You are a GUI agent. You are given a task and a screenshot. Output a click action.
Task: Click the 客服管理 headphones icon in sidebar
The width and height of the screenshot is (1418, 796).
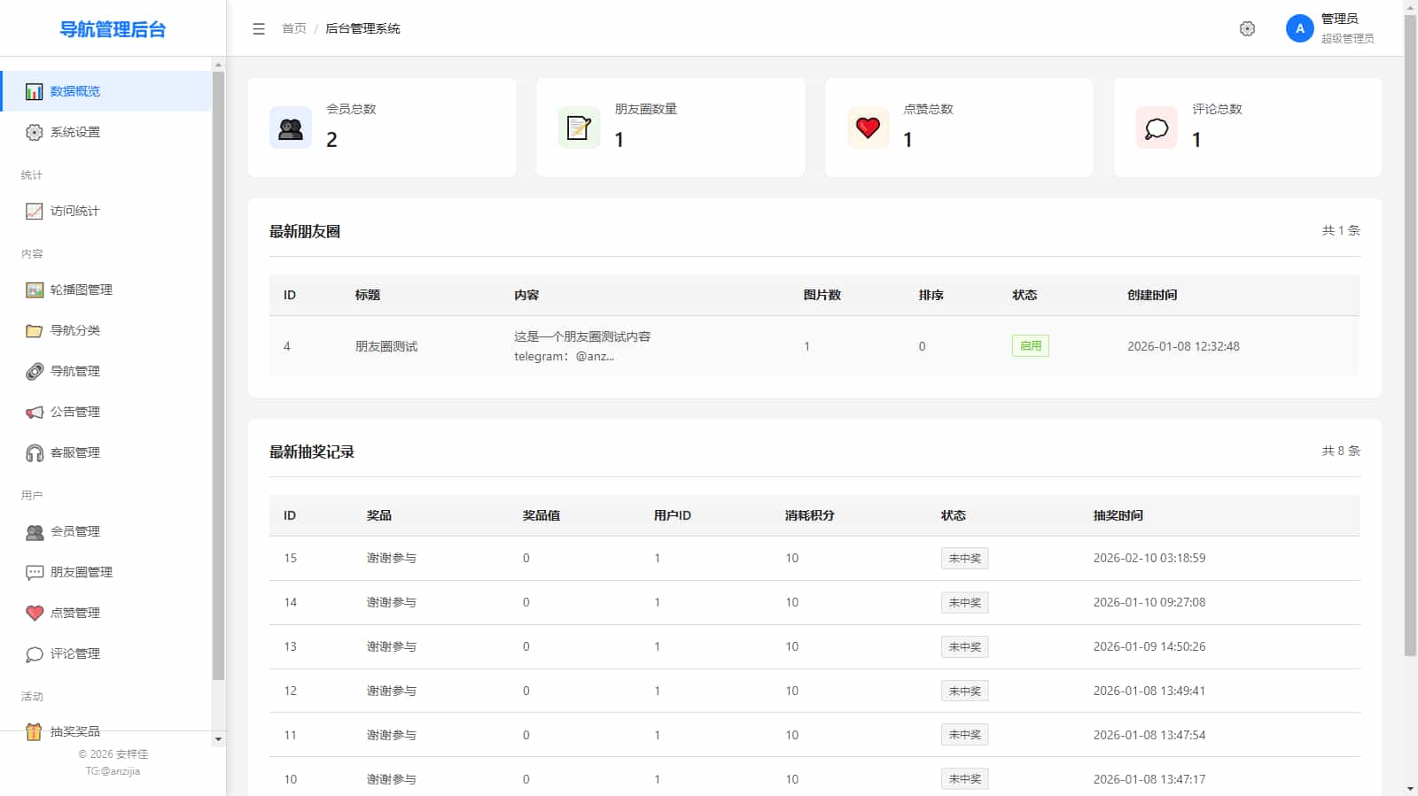[x=35, y=453]
